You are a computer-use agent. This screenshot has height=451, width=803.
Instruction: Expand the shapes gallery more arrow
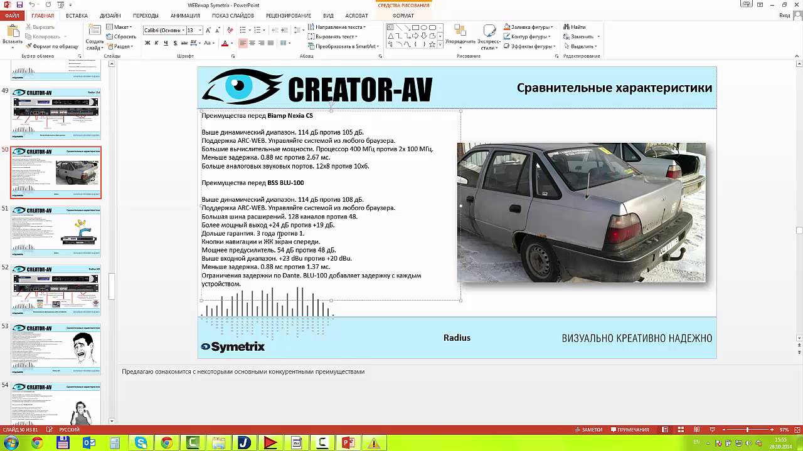pyautogui.click(x=440, y=45)
